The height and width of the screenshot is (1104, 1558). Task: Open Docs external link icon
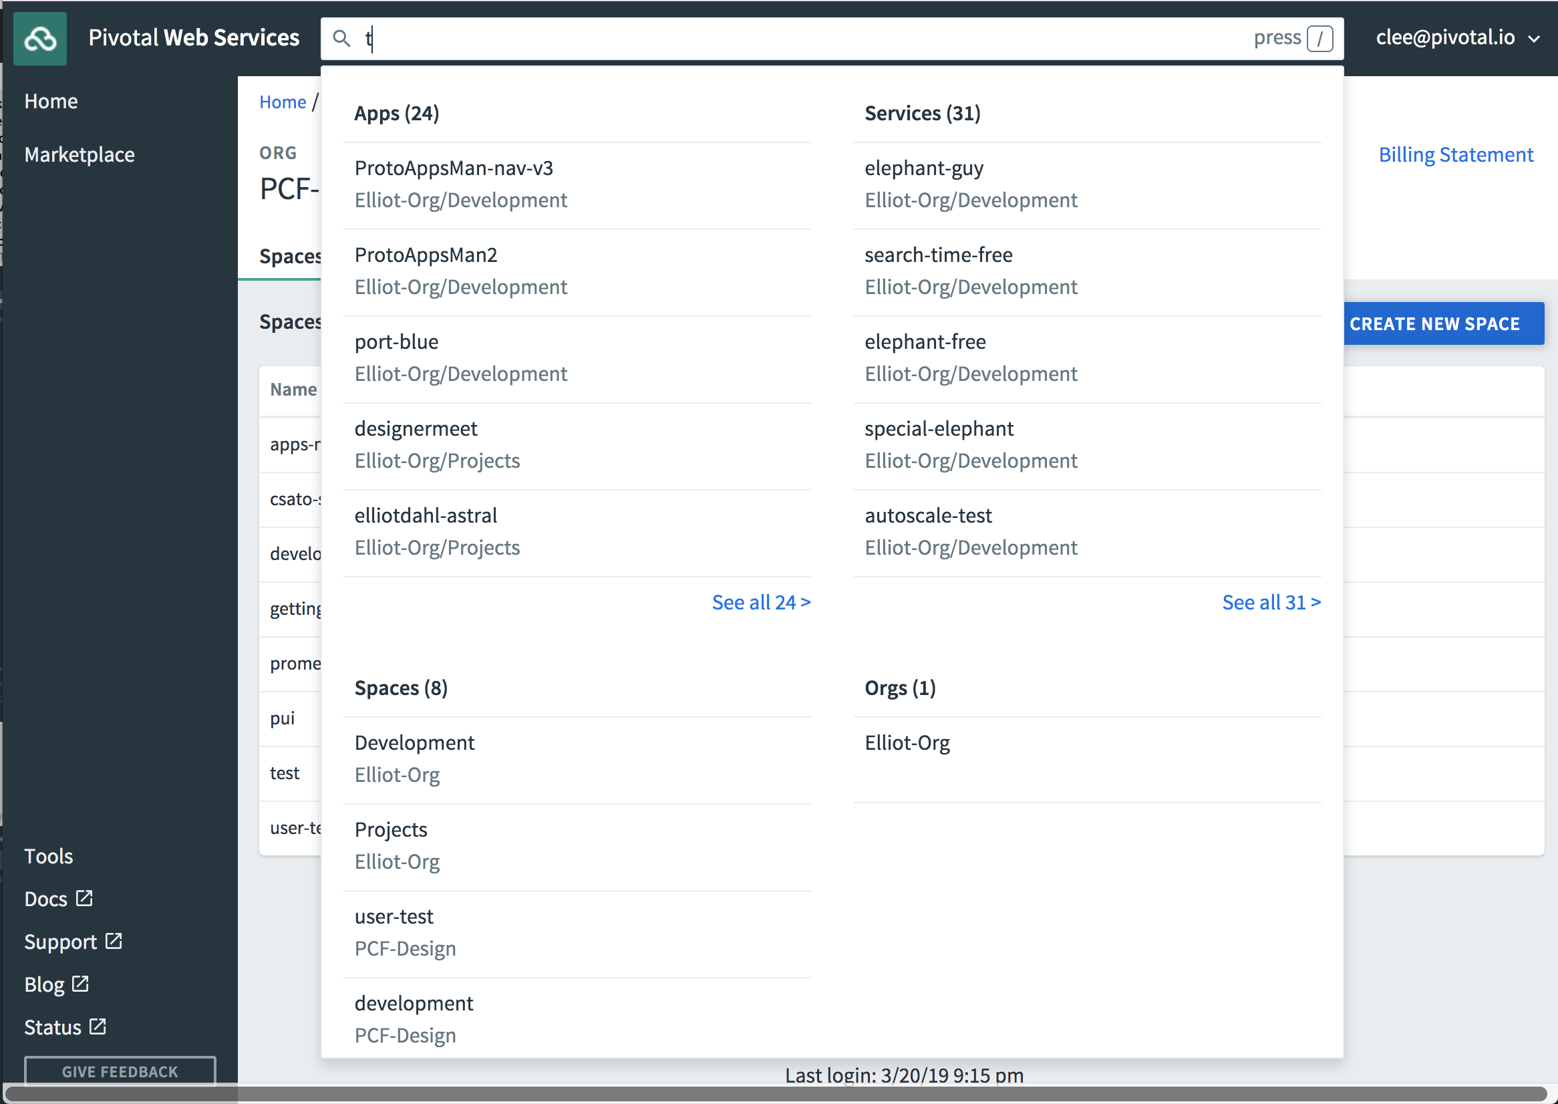click(84, 898)
